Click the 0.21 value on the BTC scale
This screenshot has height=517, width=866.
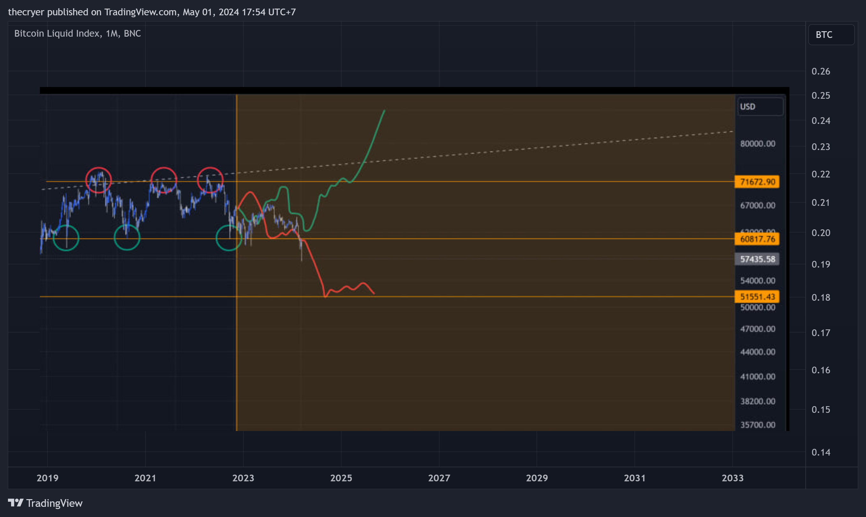tap(821, 203)
